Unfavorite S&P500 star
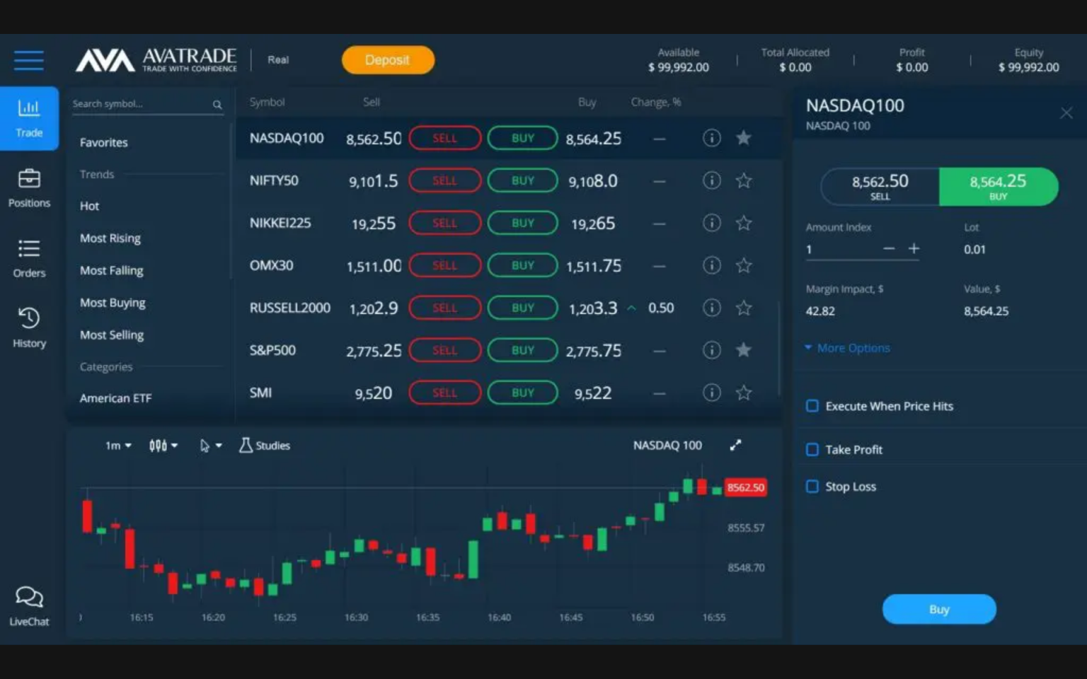The width and height of the screenshot is (1087, 679). 743,350
